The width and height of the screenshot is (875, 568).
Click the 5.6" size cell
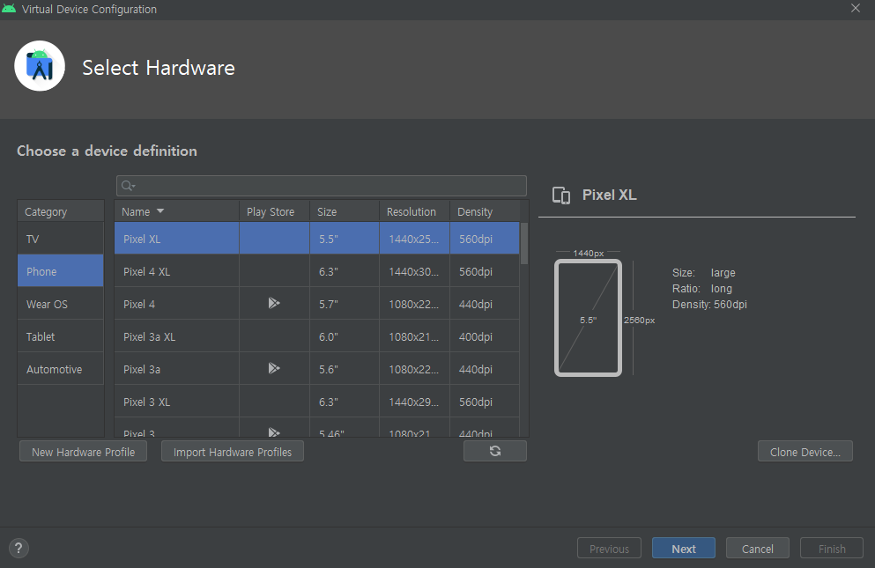click(x=345, y=369)
